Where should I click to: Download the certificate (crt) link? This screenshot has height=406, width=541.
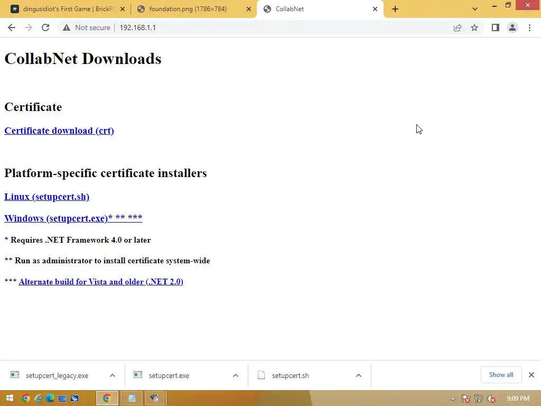click(x=59, y=131)
